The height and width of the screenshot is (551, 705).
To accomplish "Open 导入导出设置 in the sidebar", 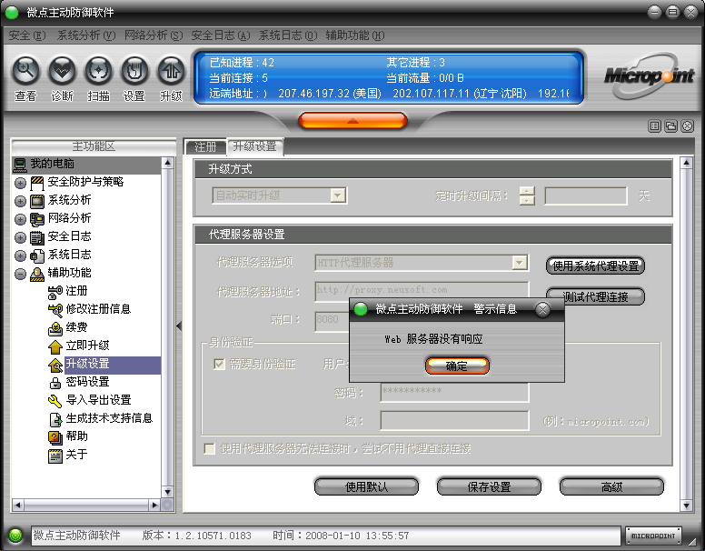I will [x=98, y=400].
